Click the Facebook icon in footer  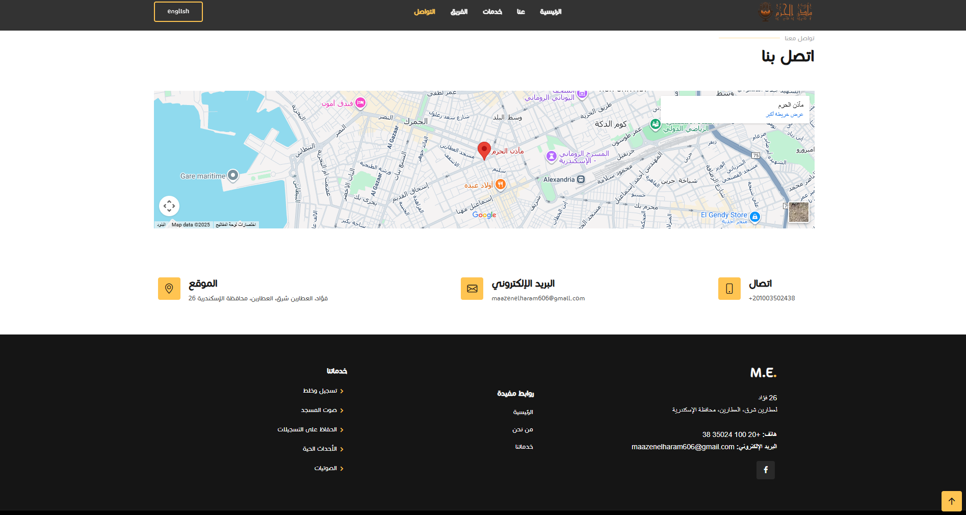(x=765, y=470)
